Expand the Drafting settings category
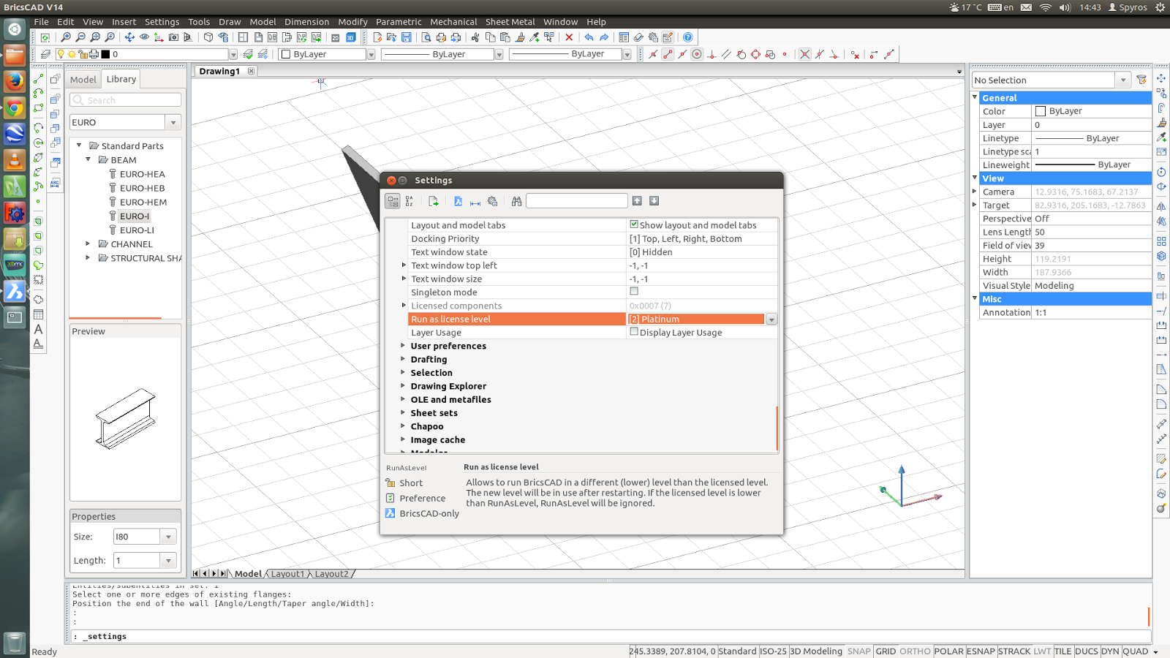 tap(403, 359)
